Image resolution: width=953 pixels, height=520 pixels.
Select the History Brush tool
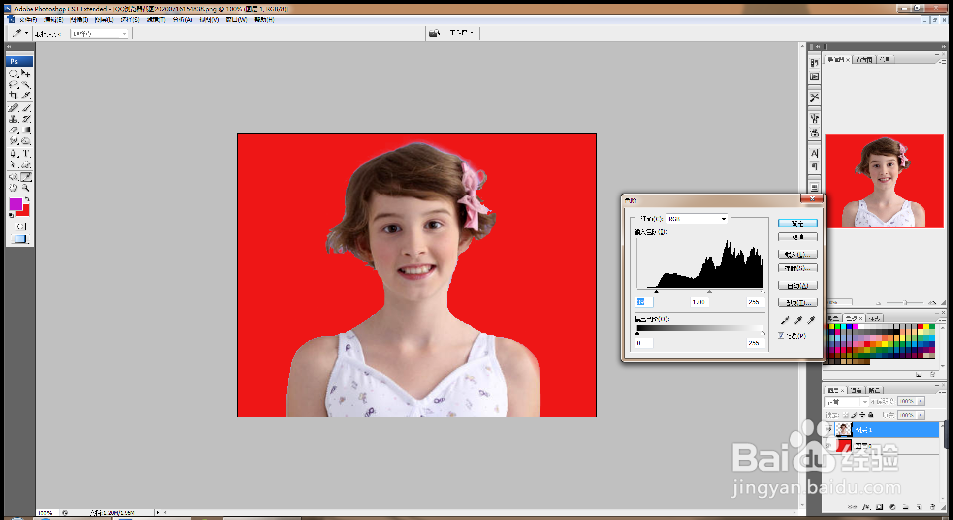26,119
